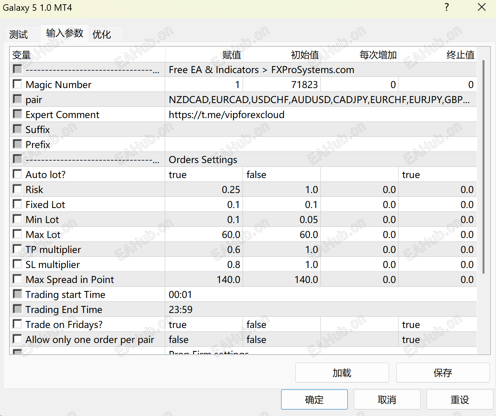Select the Min Lot 赋值 cell 0.1
The image size is (496, 416).
pyautogui.click(x=204, y=220)
